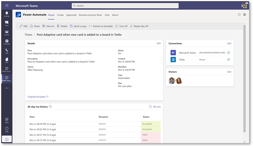Click the Search box
Image resolution: width=253 pixels, height=147 pixels.
click(x=125, y=6)
